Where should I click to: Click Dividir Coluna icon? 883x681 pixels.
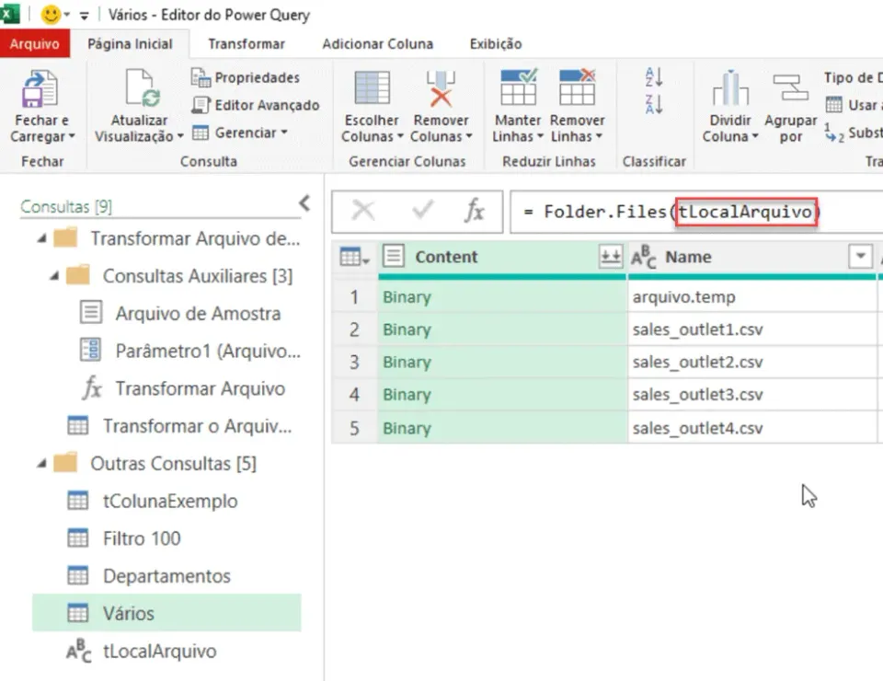pos(730,88)
